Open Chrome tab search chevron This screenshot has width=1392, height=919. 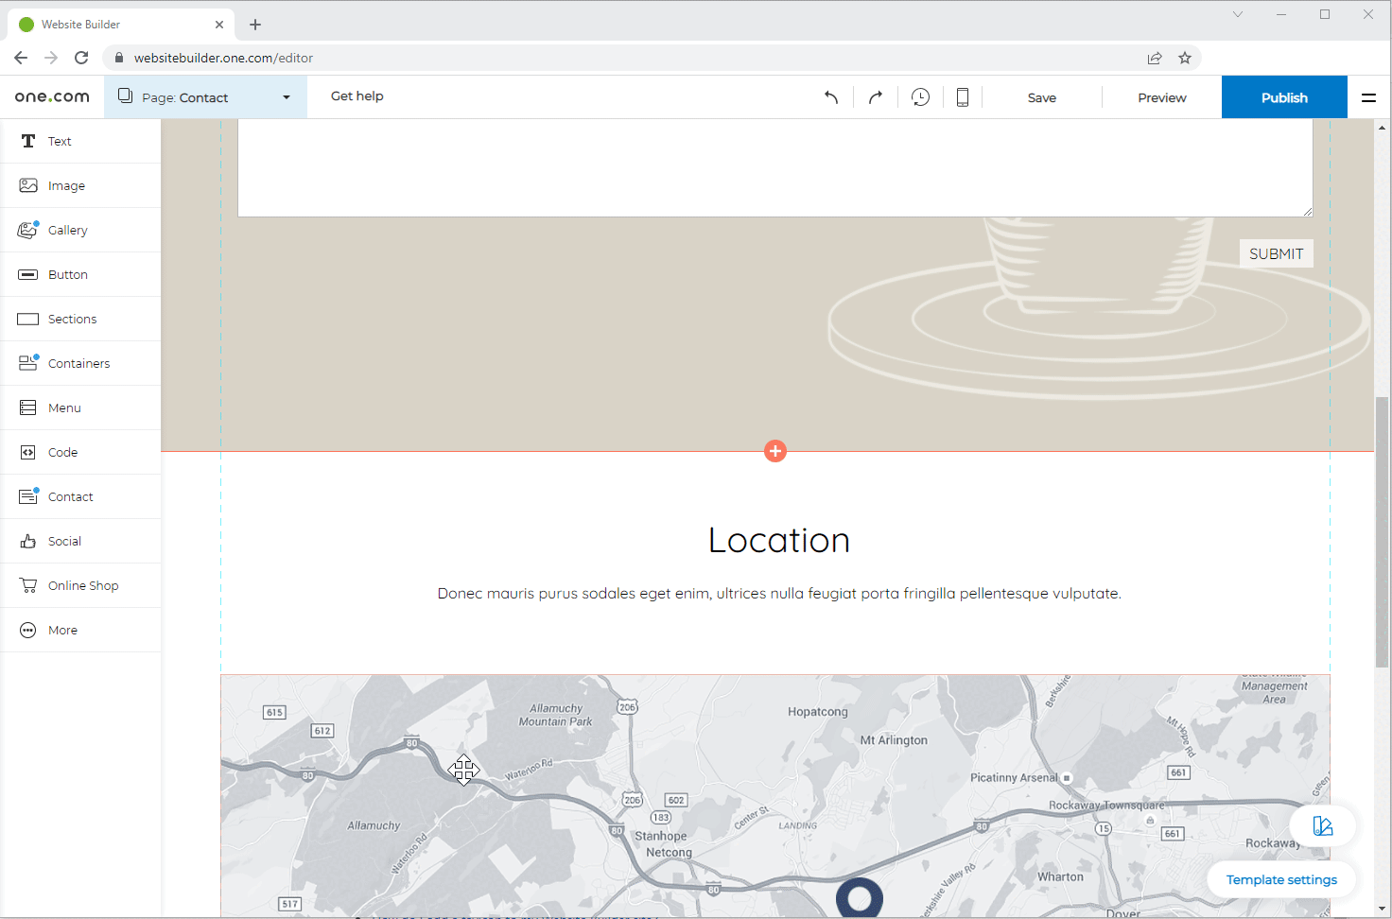[x=1237, y=14]
